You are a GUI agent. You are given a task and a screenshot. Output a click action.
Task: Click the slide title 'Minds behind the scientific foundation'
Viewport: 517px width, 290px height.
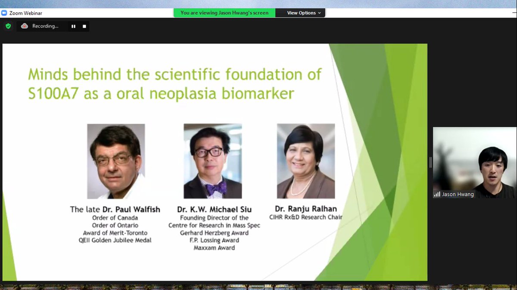pos(175,75)
